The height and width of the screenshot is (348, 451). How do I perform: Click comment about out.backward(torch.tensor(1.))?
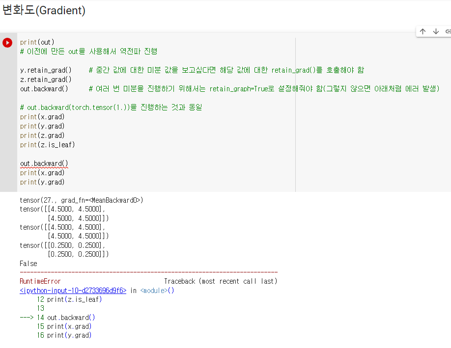(111, 107)
